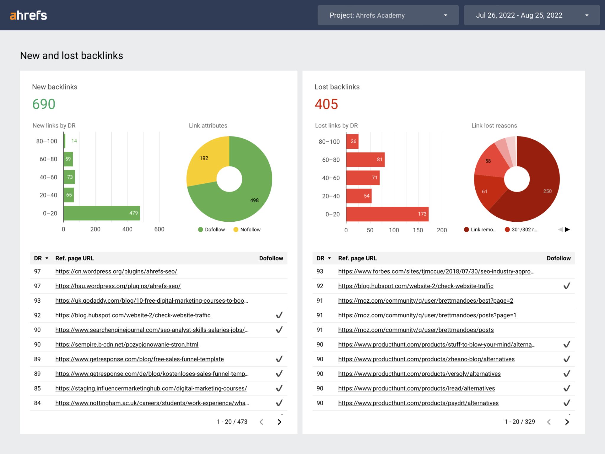This screenshot has width=605, height=454.
Task: Click the ahrefs logo
Action: [x=28, y=15]
